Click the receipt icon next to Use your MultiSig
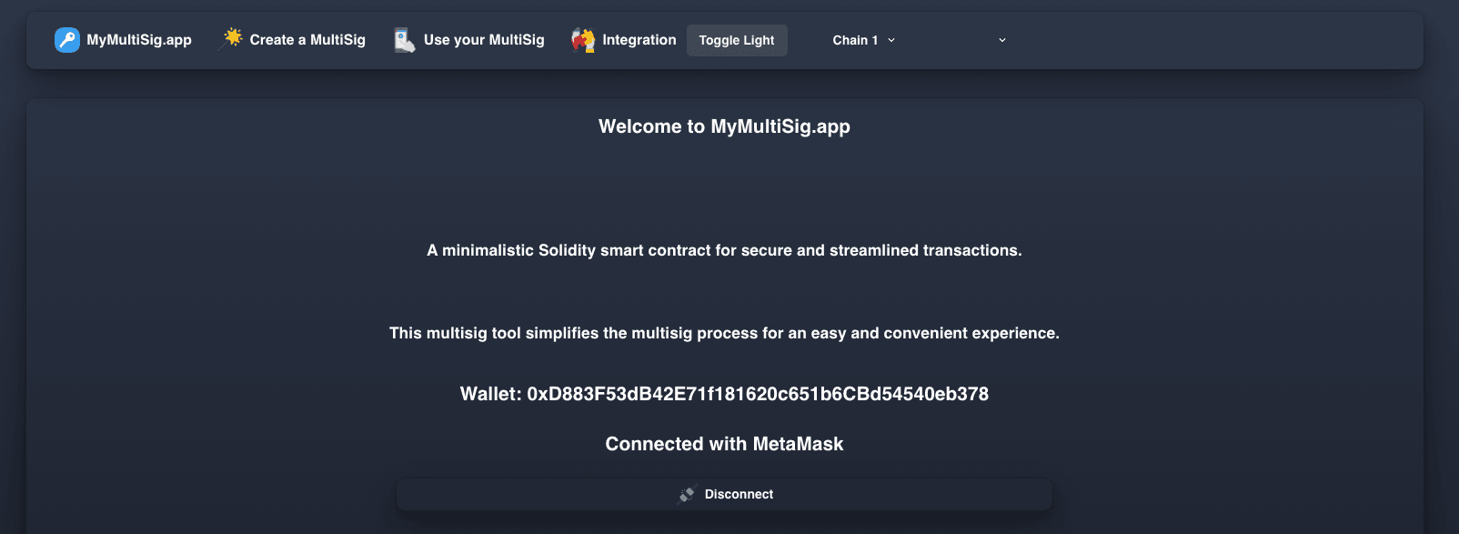Screen dimensions: 1459x534 [402, 40]
